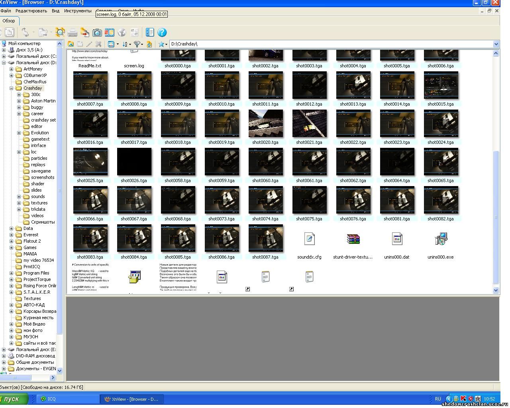Open the Batch convert tool
The height and width of the screenshot is (408, 510).
[84, 32]
